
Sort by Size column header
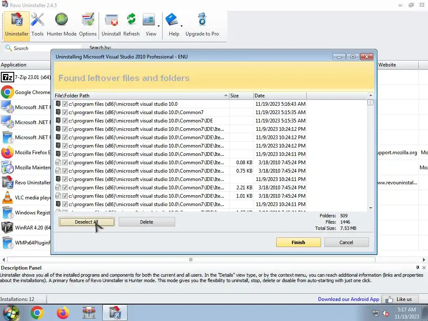241,96
